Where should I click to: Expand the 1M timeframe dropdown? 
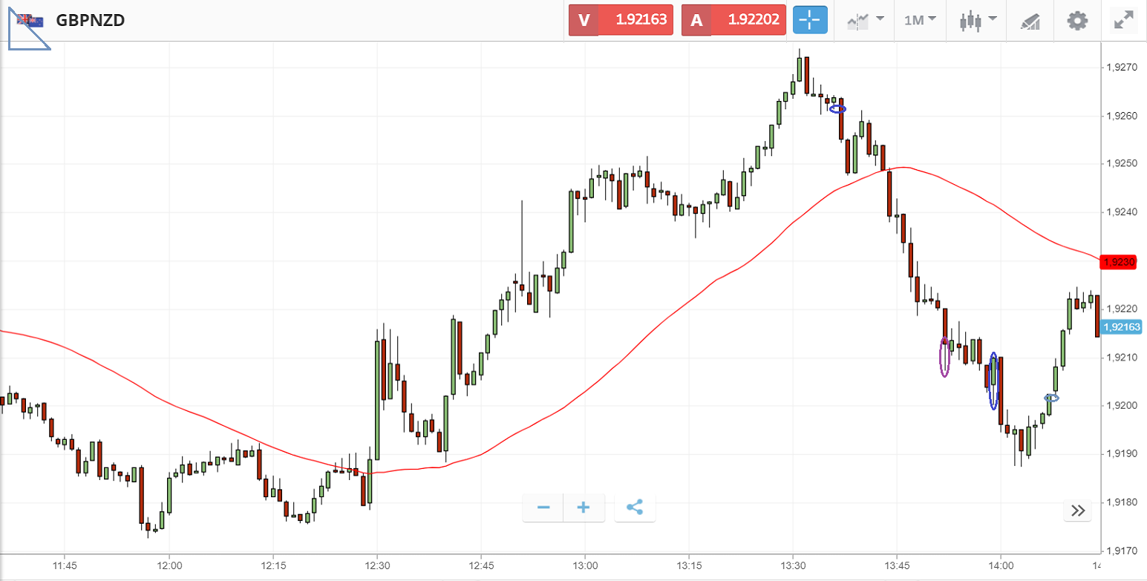tap(920, 20)
